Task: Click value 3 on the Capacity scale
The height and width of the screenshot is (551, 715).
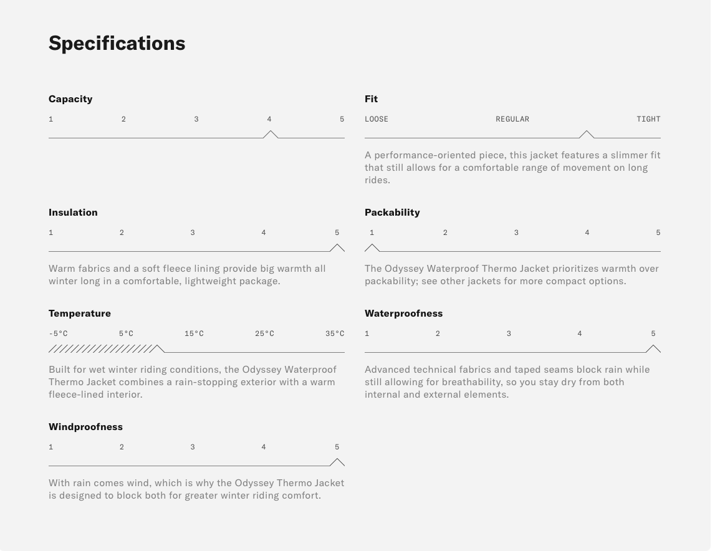Action: [196, 119]
